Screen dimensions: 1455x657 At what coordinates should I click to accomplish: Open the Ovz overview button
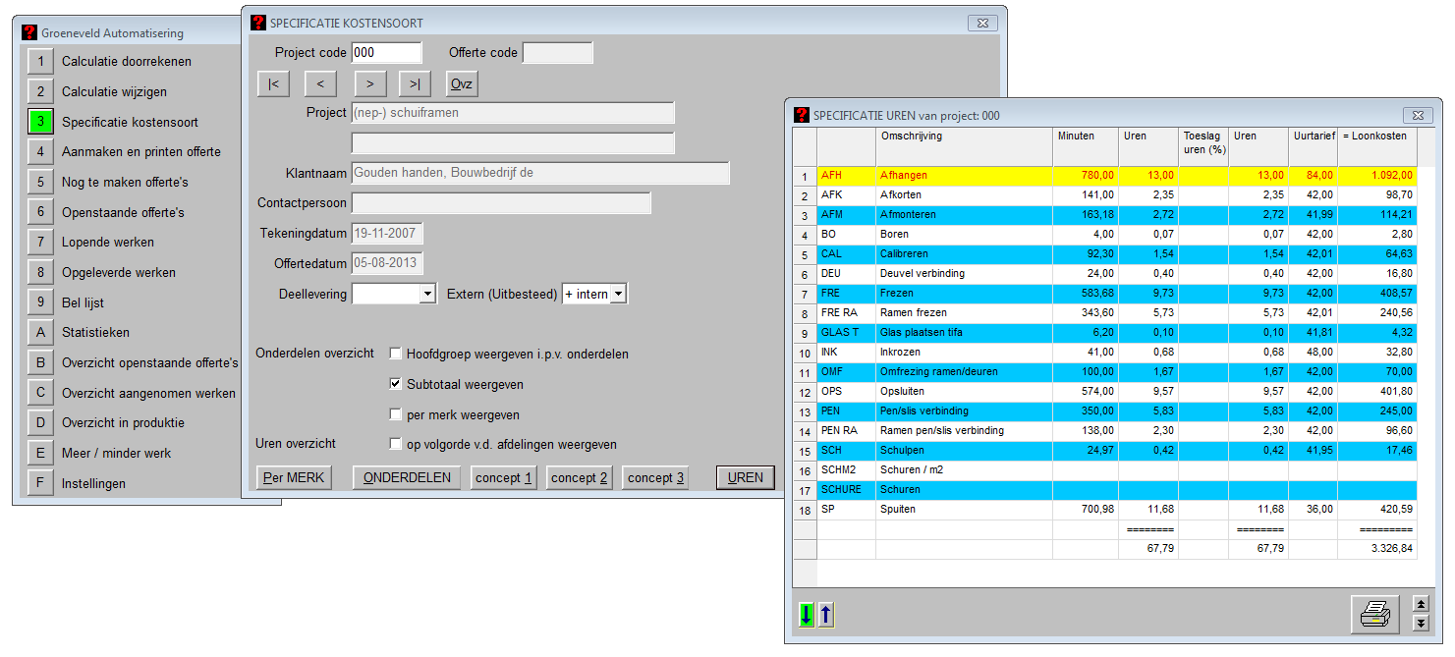coord(461,84)
